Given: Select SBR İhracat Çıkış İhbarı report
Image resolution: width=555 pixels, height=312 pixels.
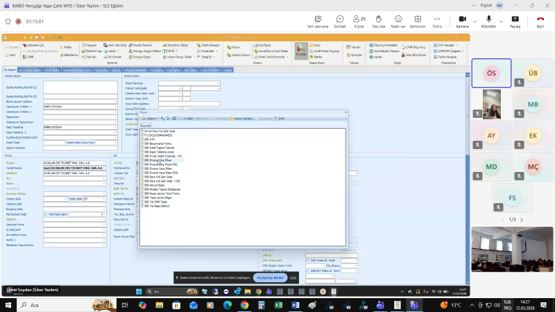Looking at the screenshot, I should point(162,159).
